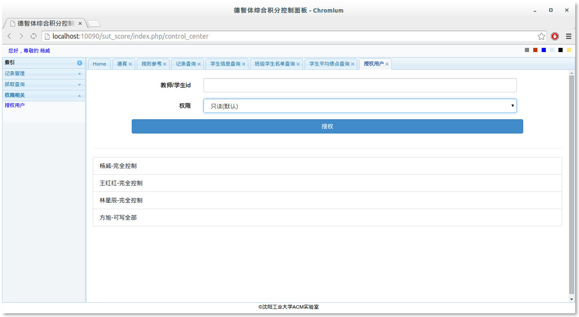The image size is (579, 317).
Task: Open 授权用户 link in sidebar
Action: (x=15, y=105)
